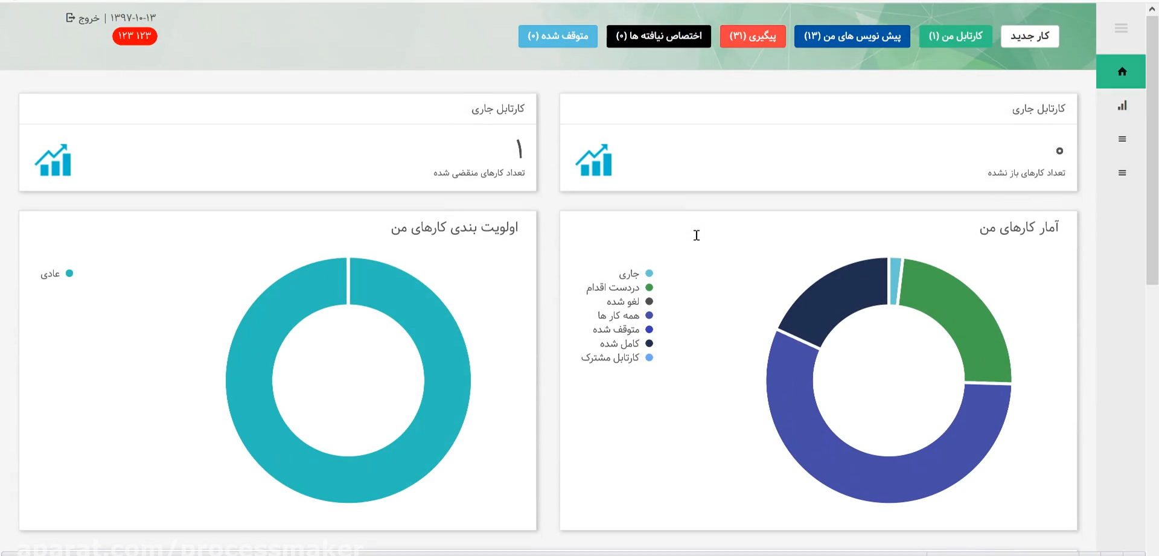
Task: Click the logout icon next to خروج
Action: pos(70,18)
